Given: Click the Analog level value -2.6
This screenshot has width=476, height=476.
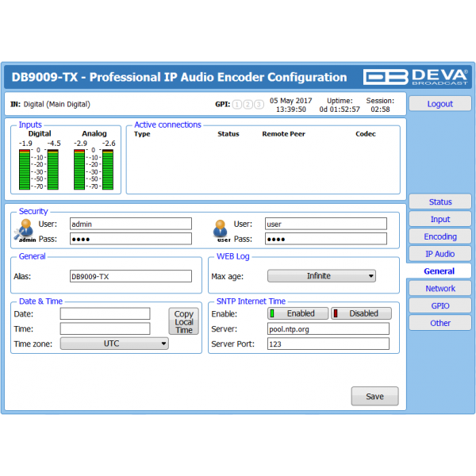Looking at the screenshot, I should (109, 144).
